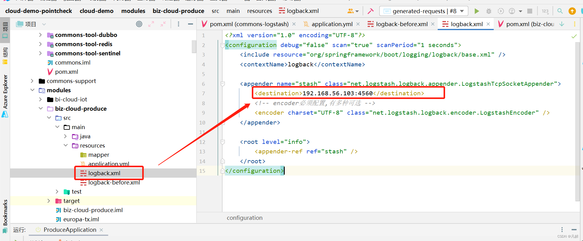Open the profiler run icon
583x241 pixels.
pos(512,11)
